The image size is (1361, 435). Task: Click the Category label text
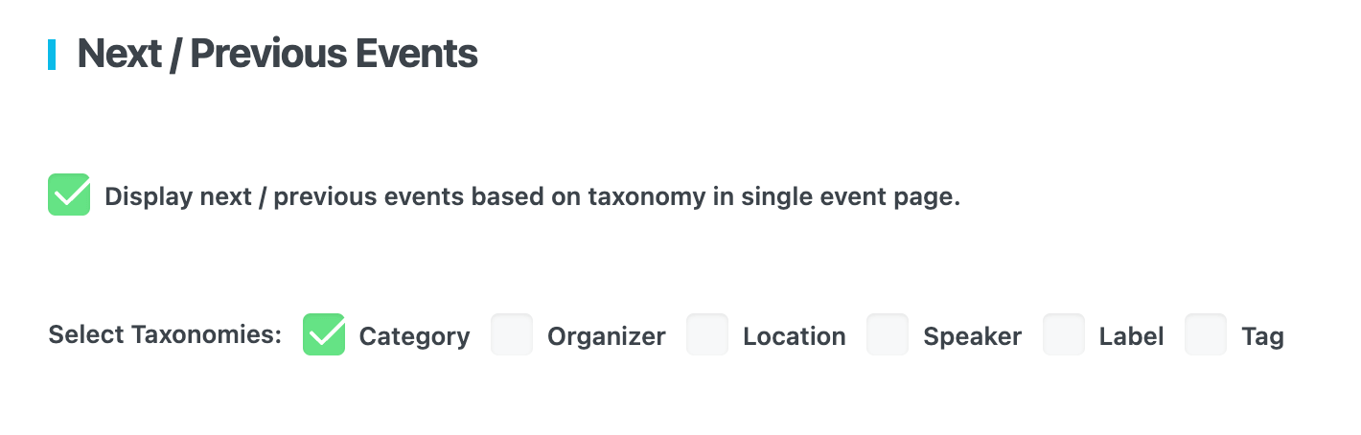coord(414,337)
